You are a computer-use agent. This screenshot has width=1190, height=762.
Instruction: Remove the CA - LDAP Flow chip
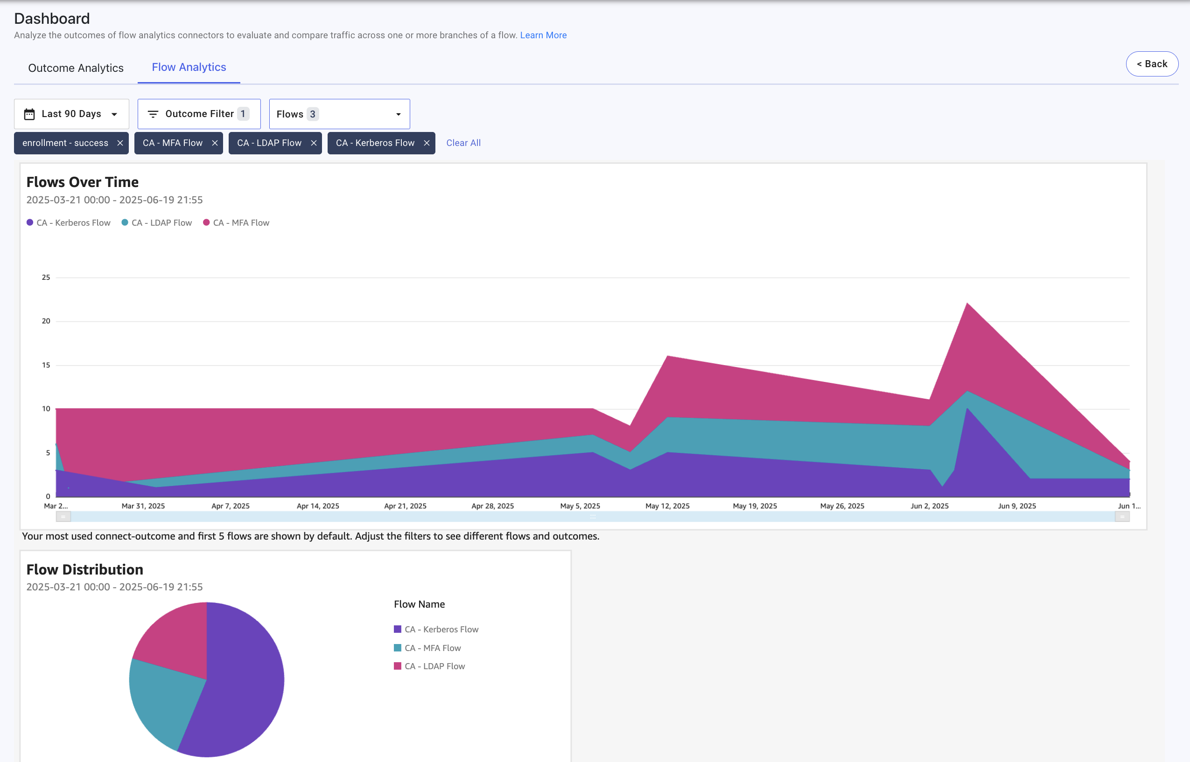(314, 143)
